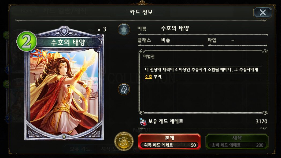Viewport: 281px width, 158px height.
Task: Click the 수호의 태양 name field
Action: tap(175, 28)
